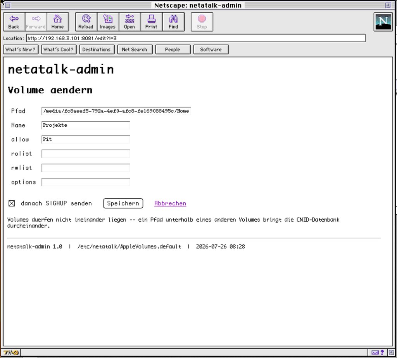Click the 'Volume aendern' heading
Screen dimensions: 397x358
[50, 90]
